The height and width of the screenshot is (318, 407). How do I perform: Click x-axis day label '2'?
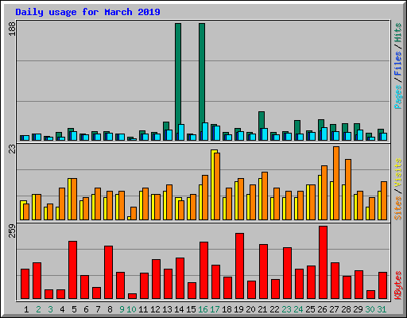[38, 309]
